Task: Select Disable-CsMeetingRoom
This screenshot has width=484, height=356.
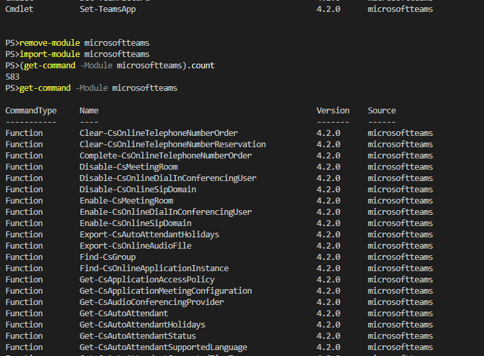Action: [129, 167]
